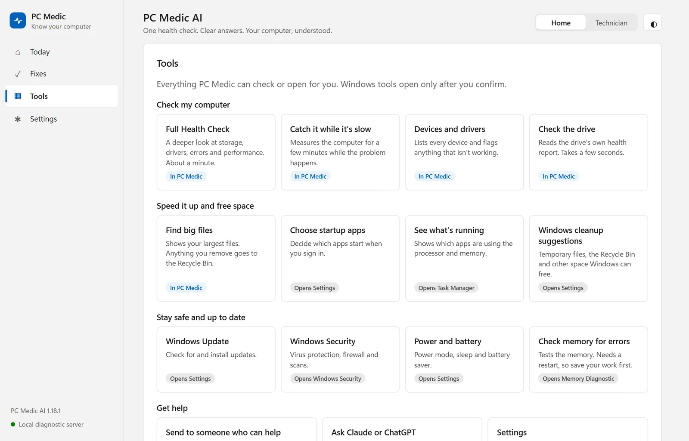Open the Windows Update card
The image size is (689, 441).
click(216, 359)
